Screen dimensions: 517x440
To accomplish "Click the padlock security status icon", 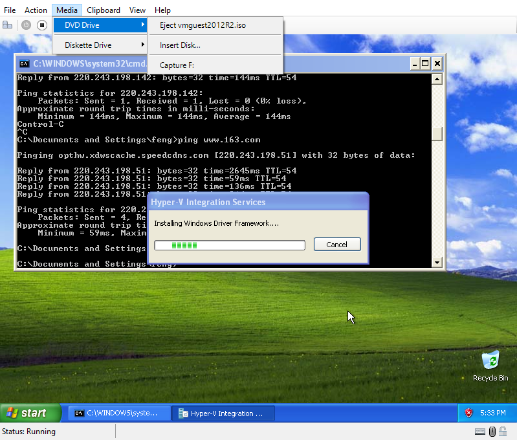I will click(x=504, y=432).
